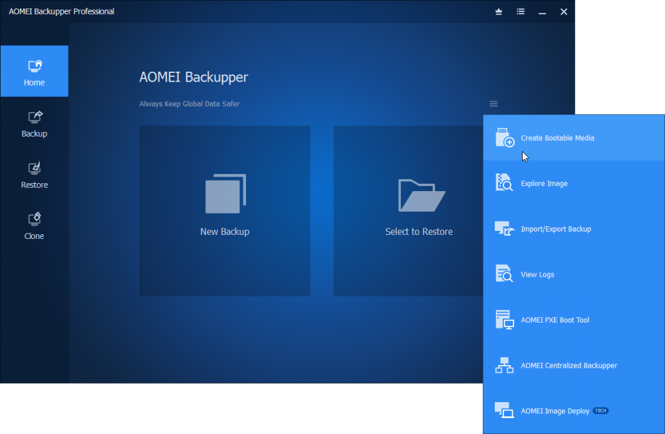Click 'Always Keep Global Data Safer' tagline
The width and height of the screenshot is (665, 434).
[x=190, y=104]
